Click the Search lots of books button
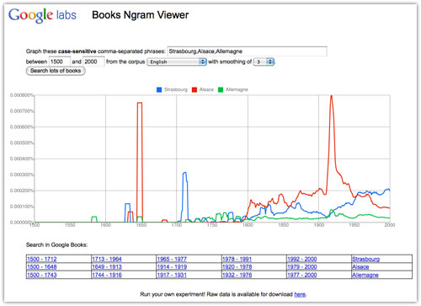 56,71
